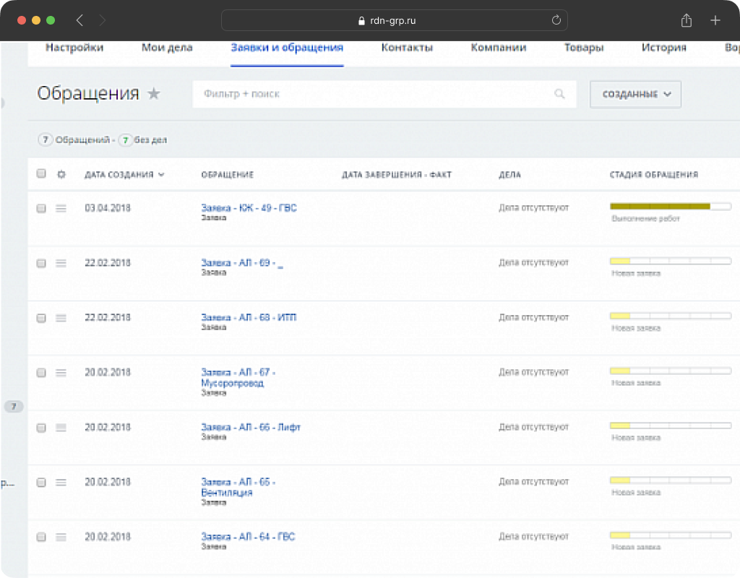Open link Заявка - АЛ - 64 - ГВС
Screen dimensions: 740x578
click(x=248, y=537)
